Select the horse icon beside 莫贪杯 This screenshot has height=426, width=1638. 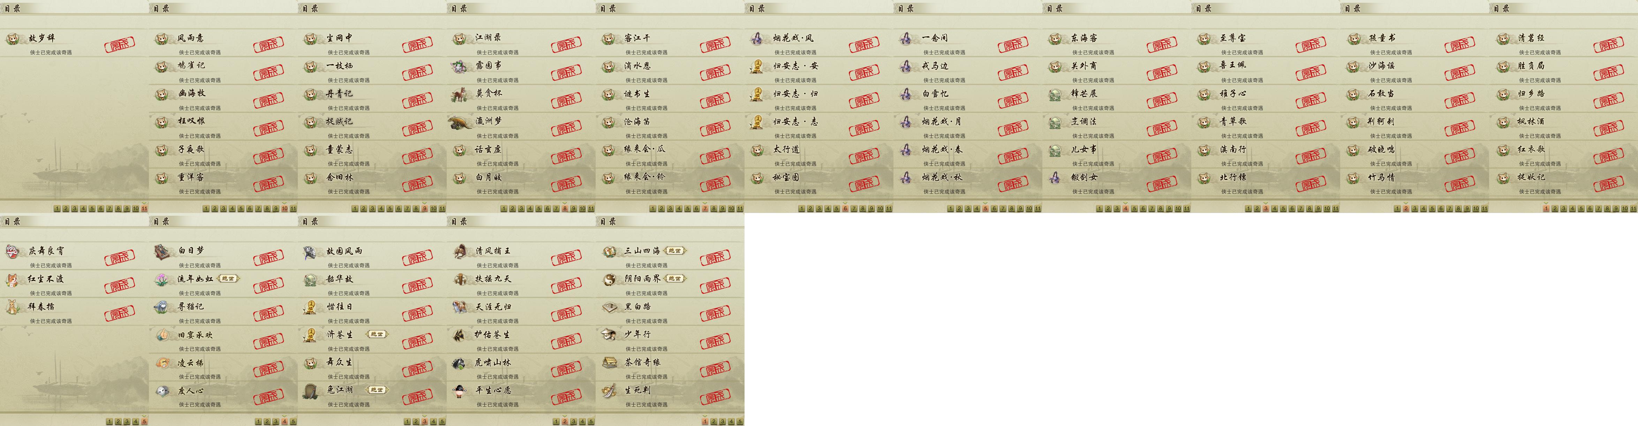[460, 94]
